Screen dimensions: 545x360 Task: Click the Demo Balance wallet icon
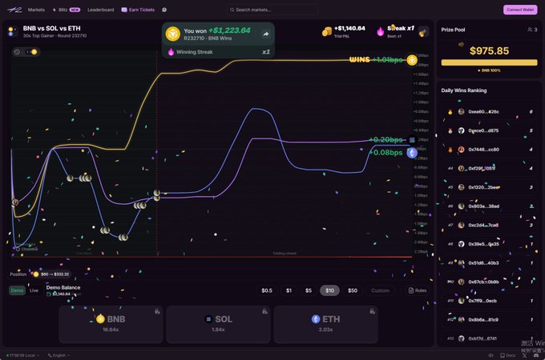[49, 294]
